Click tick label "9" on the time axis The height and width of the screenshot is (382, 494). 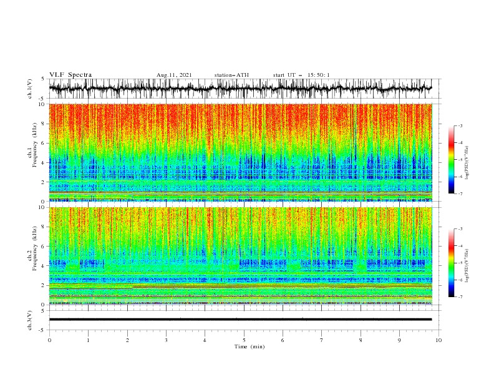(399, 340)
